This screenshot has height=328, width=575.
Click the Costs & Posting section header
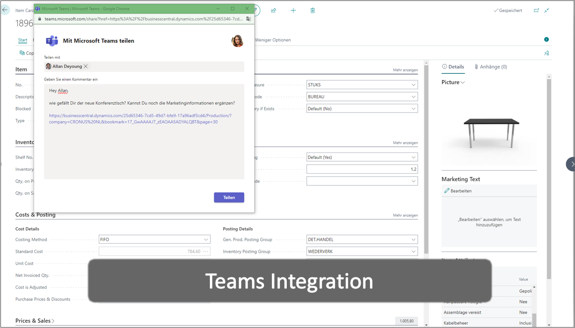[x=35, y=215]
